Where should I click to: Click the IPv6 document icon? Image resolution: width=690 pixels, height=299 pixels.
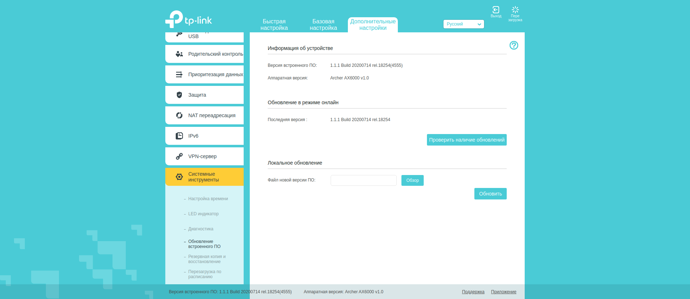point(179,136)
